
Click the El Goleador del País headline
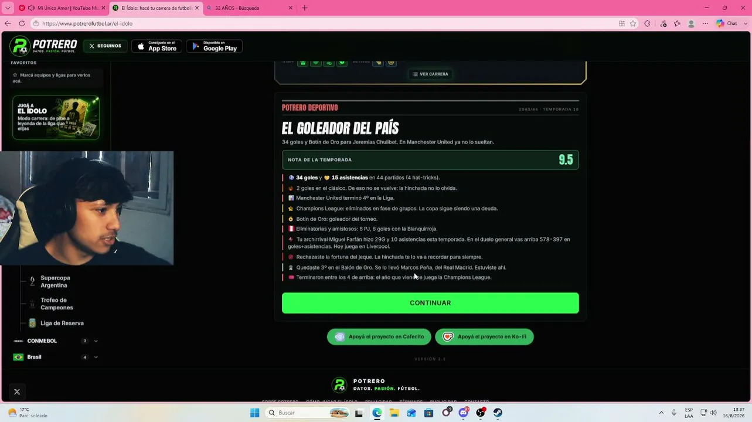[x=340, y=128]
